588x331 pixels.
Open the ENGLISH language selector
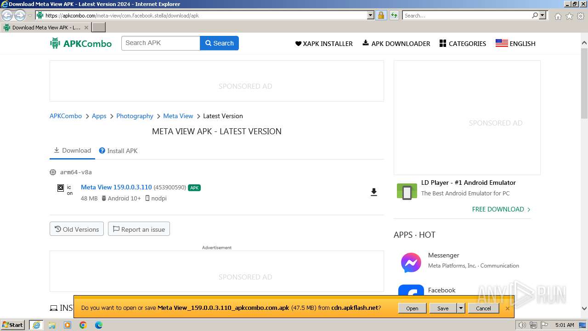[515, 44]
